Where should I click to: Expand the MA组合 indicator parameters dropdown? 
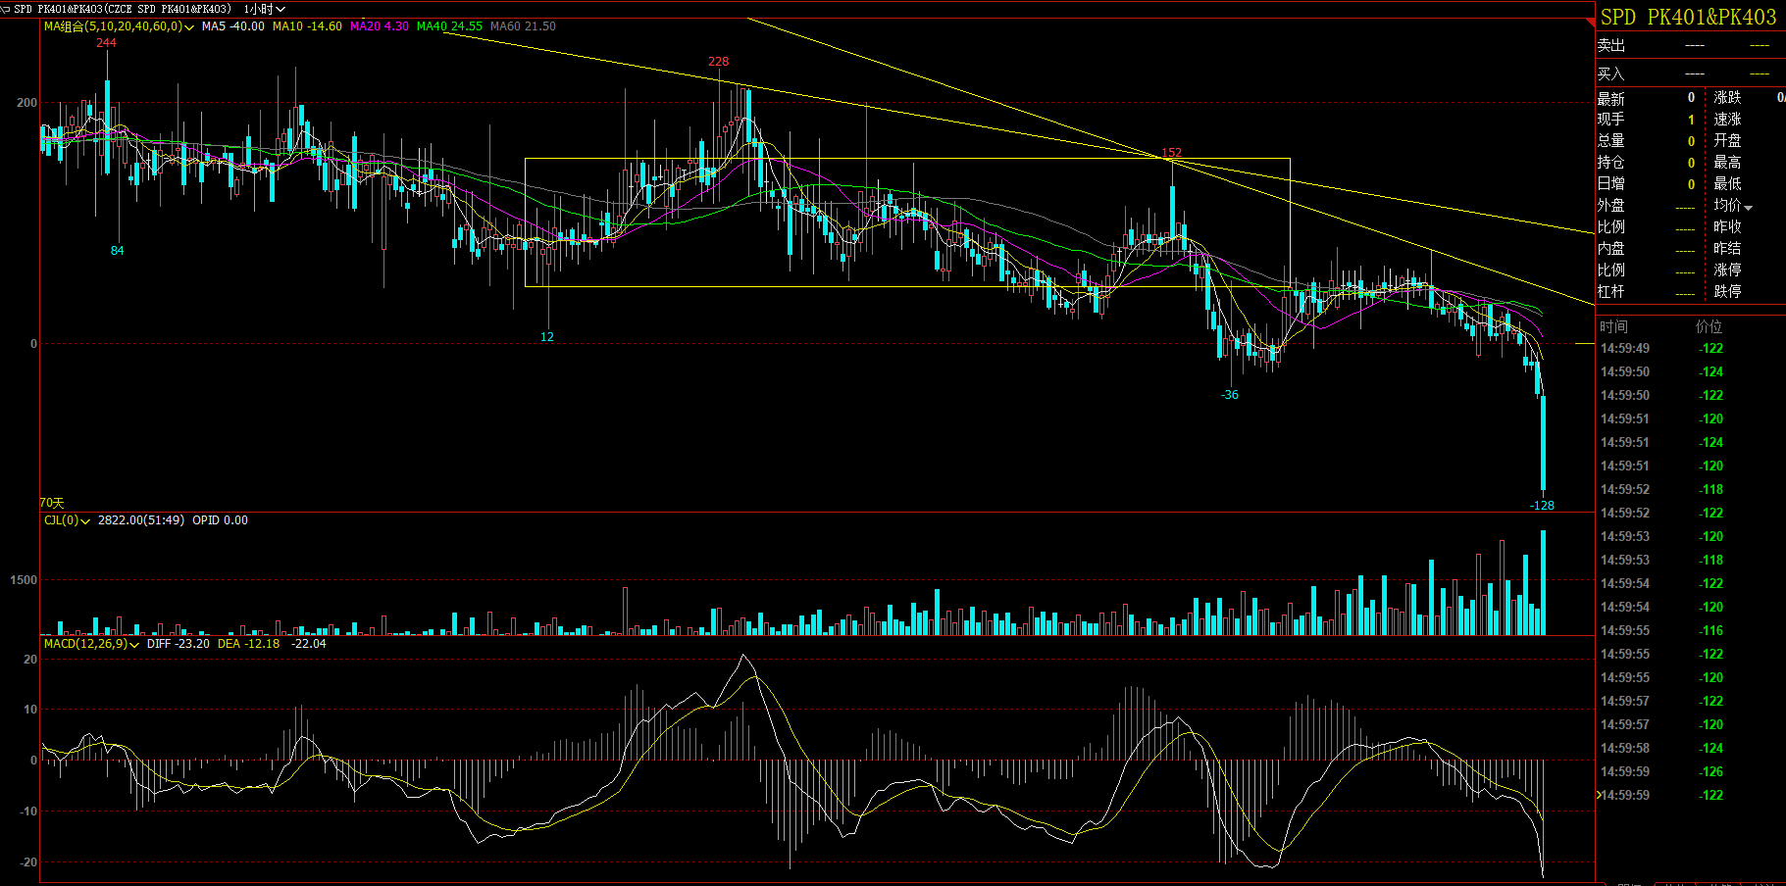(189, 27)
